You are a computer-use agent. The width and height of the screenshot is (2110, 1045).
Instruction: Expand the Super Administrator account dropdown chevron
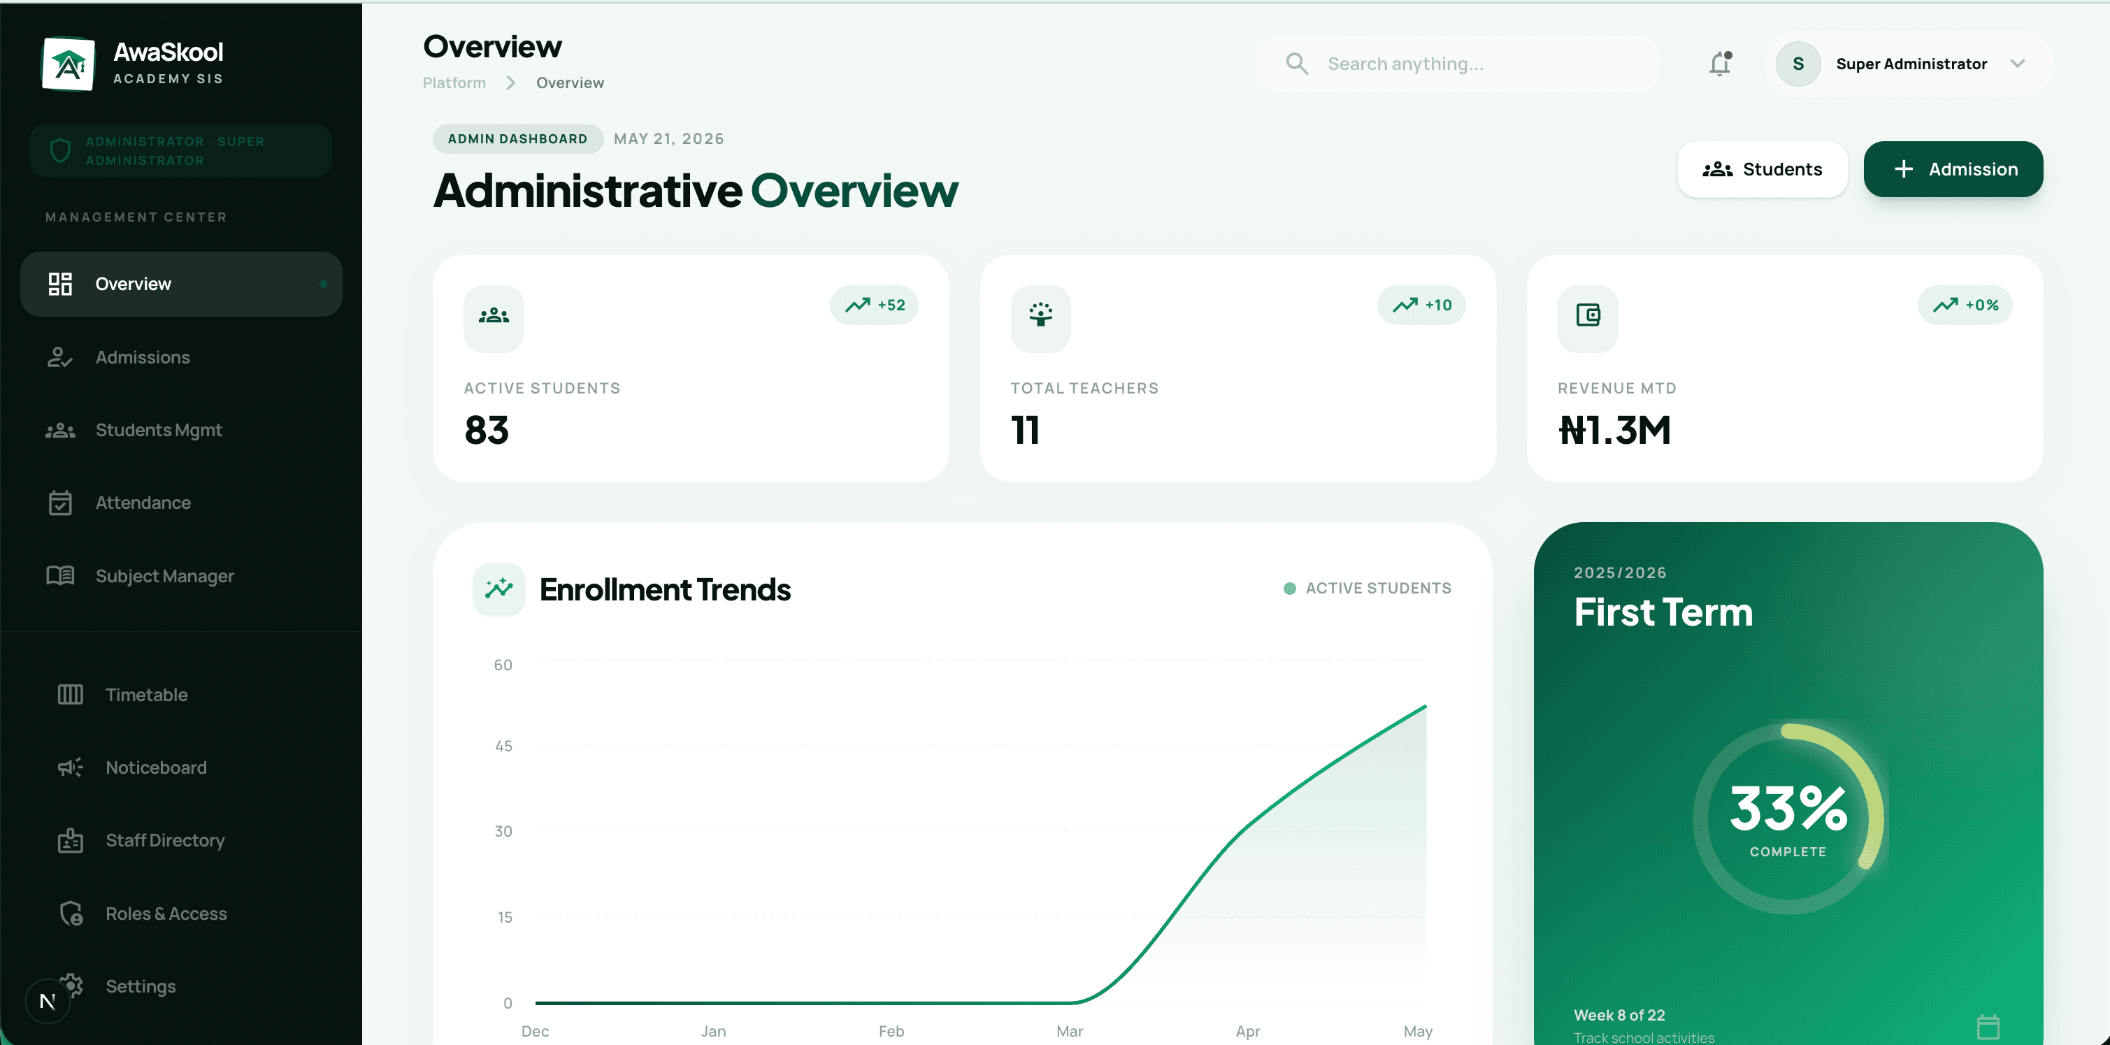2018,64
